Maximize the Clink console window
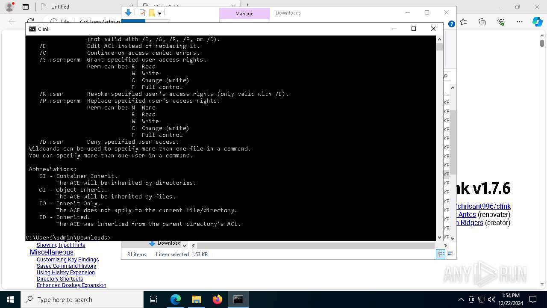This screenshot has width=547, height=308. (x=413, y=29)
